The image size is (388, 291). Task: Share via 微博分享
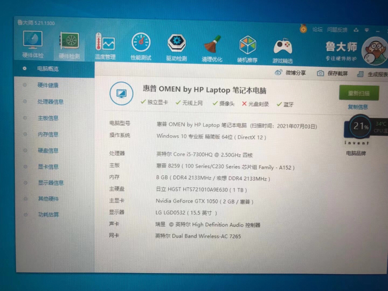[x=290, y=73]
